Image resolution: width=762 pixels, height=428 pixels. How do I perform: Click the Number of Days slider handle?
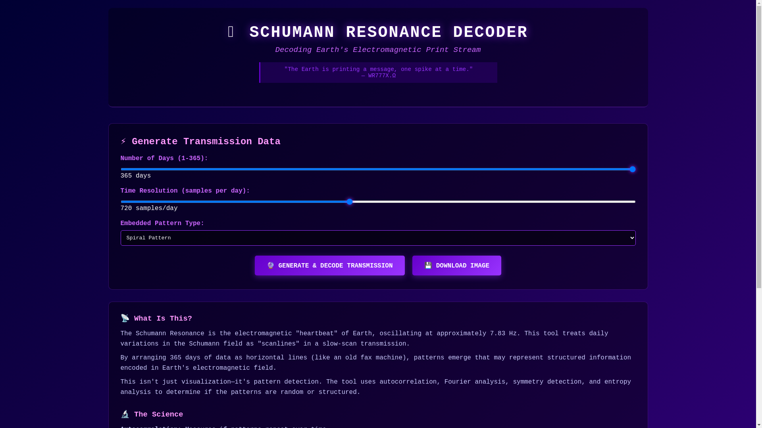(x=632, y=169)
